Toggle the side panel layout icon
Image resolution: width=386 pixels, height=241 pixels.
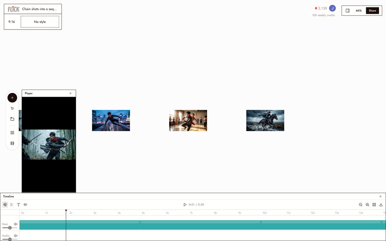pyautogui.click(x=348, y=11)
